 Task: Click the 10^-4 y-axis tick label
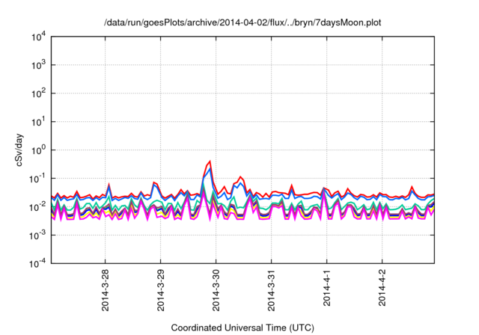click(37, 263)
